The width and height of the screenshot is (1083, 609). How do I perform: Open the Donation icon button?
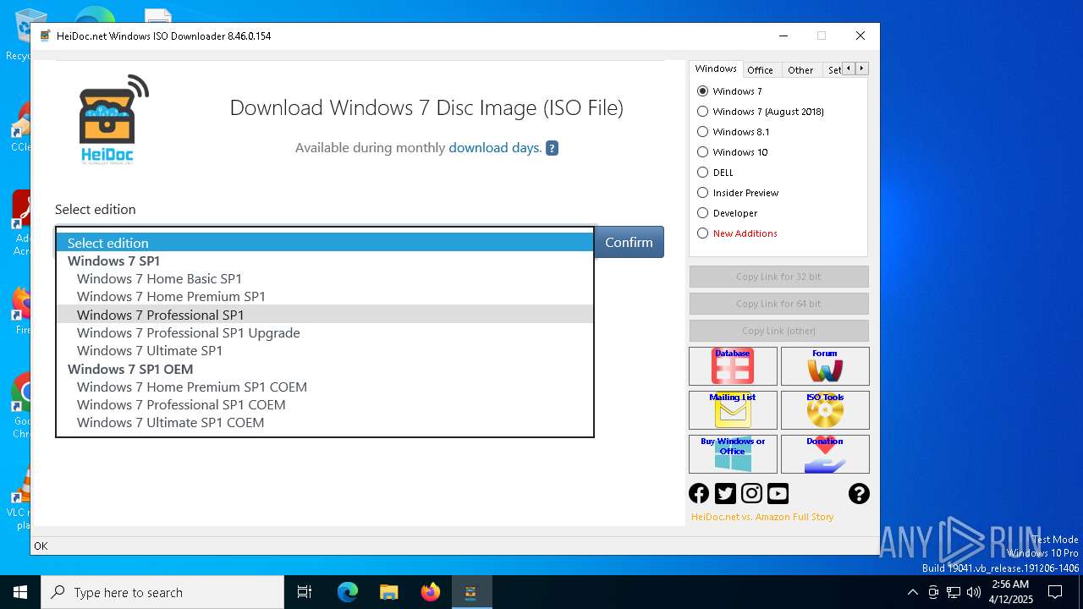pyautogui.click(x=825, y=454)
